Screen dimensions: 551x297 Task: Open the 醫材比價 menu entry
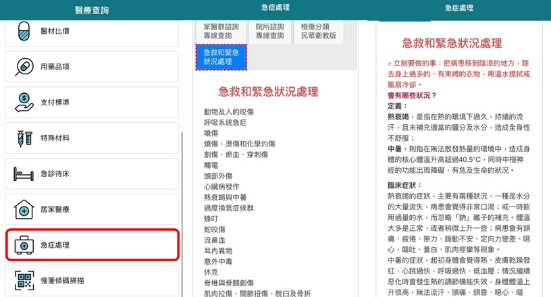click(92, 32)
